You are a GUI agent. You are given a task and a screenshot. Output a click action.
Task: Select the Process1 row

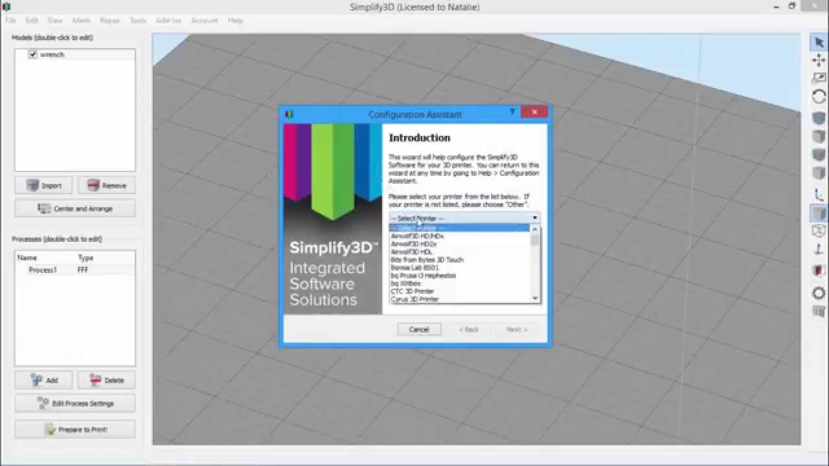click(x=75, y=270)
